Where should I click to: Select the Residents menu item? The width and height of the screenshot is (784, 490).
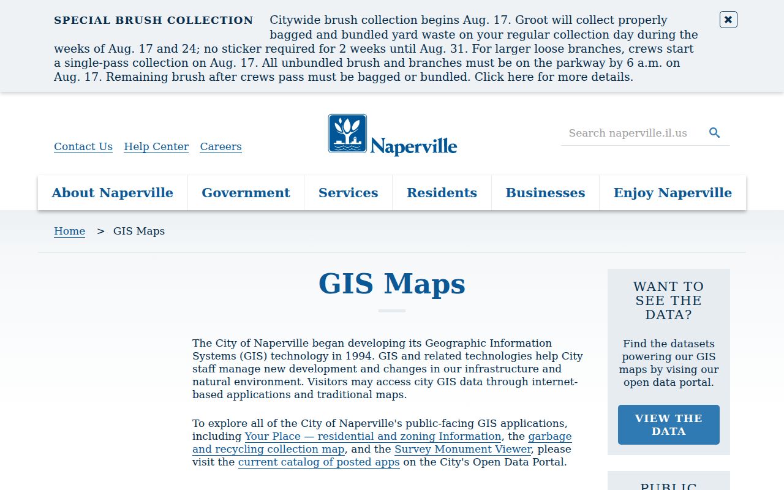442,192
